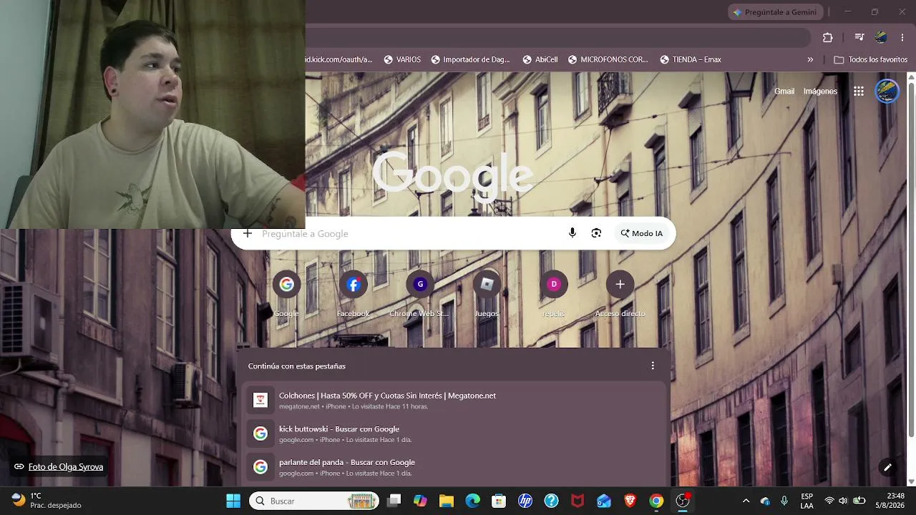Viewport: 916px width, 515px height.
Task: Open the VARIOS bookmark
Action: 402,60
